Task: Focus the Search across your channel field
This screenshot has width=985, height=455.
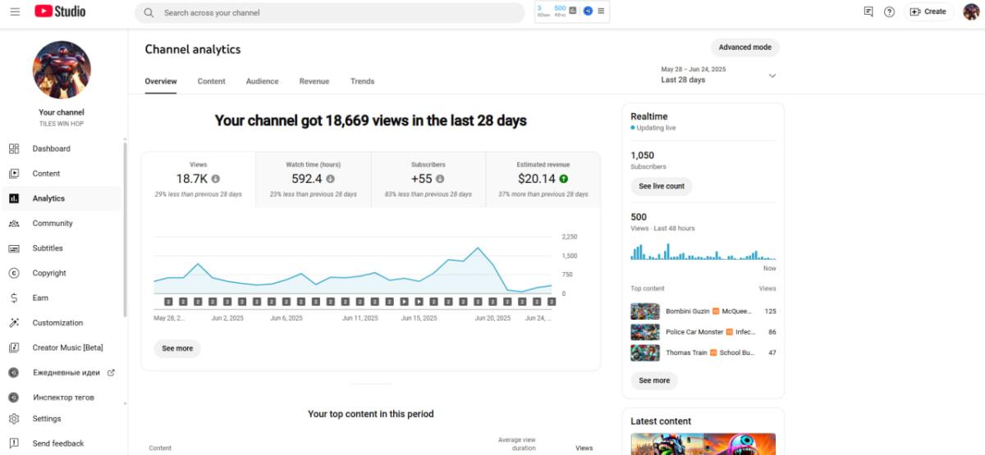Action: (x=330, y=12)
